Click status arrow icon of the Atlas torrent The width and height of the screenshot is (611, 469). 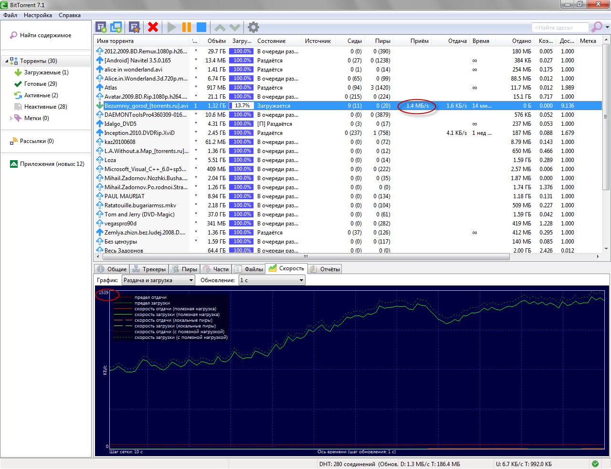[99, 87]
